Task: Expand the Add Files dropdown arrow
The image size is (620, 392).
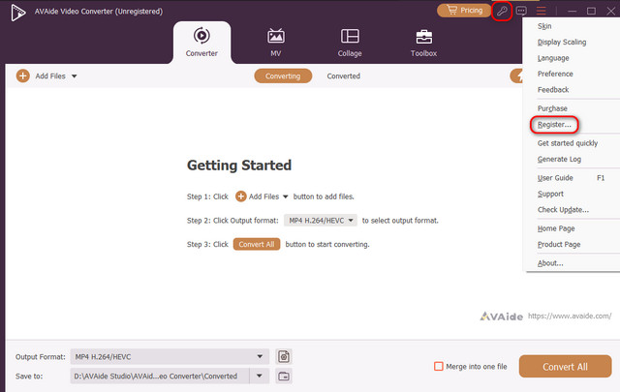Action: (75, 75)
